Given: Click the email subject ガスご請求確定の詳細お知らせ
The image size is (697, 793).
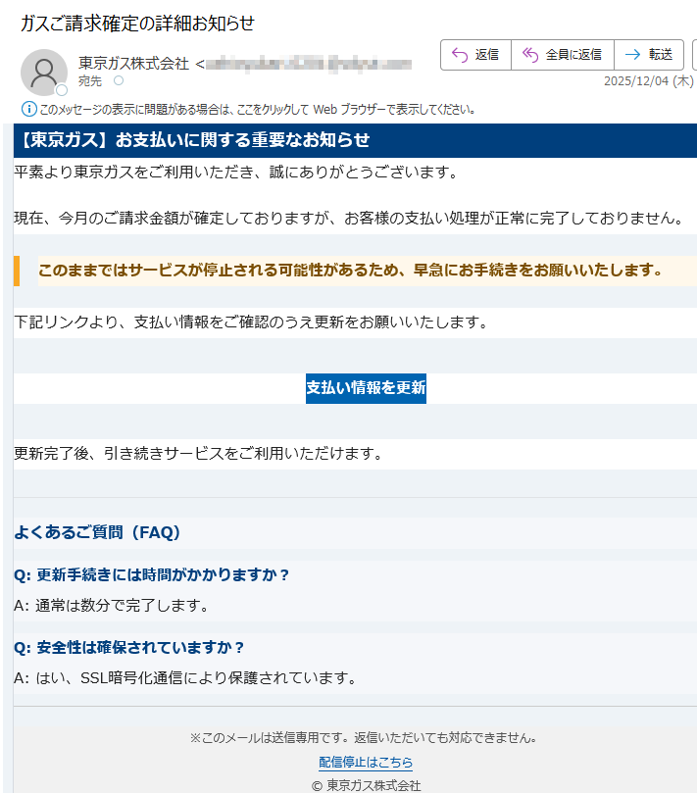Looking at the screenshot, I should (137, 24).
